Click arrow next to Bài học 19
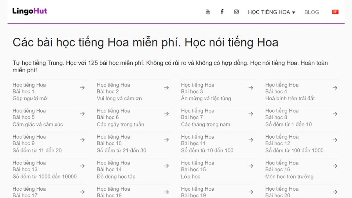 [x=251, y=192]
